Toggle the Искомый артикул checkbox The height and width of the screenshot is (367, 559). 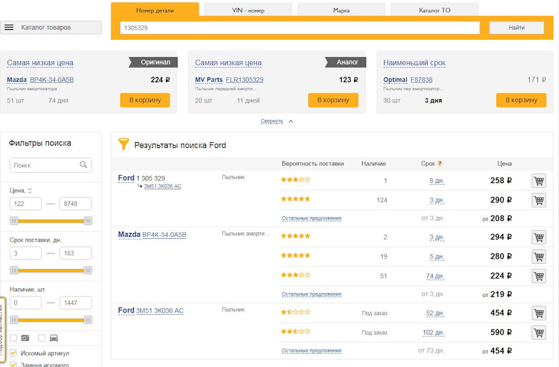coord(13,353)
